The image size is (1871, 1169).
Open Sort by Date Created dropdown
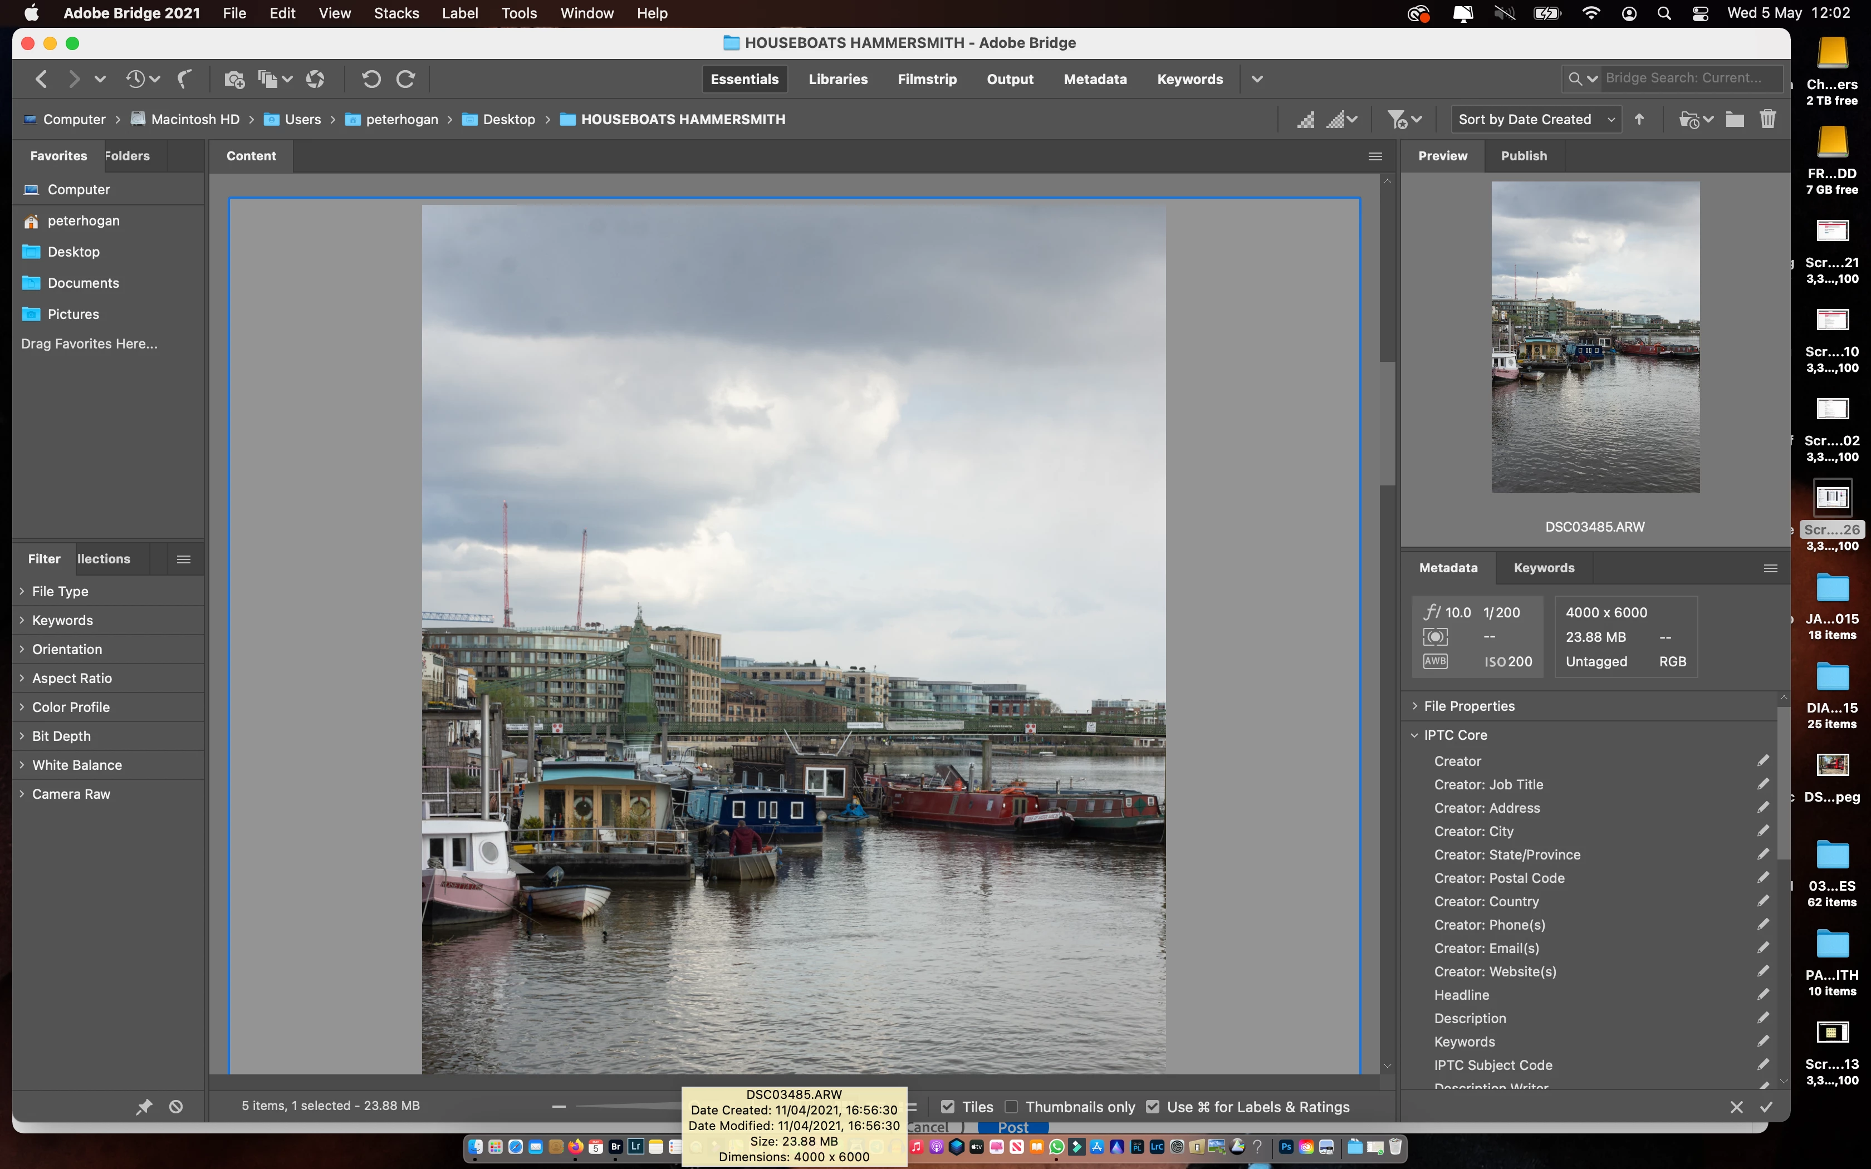point(1535,119)
